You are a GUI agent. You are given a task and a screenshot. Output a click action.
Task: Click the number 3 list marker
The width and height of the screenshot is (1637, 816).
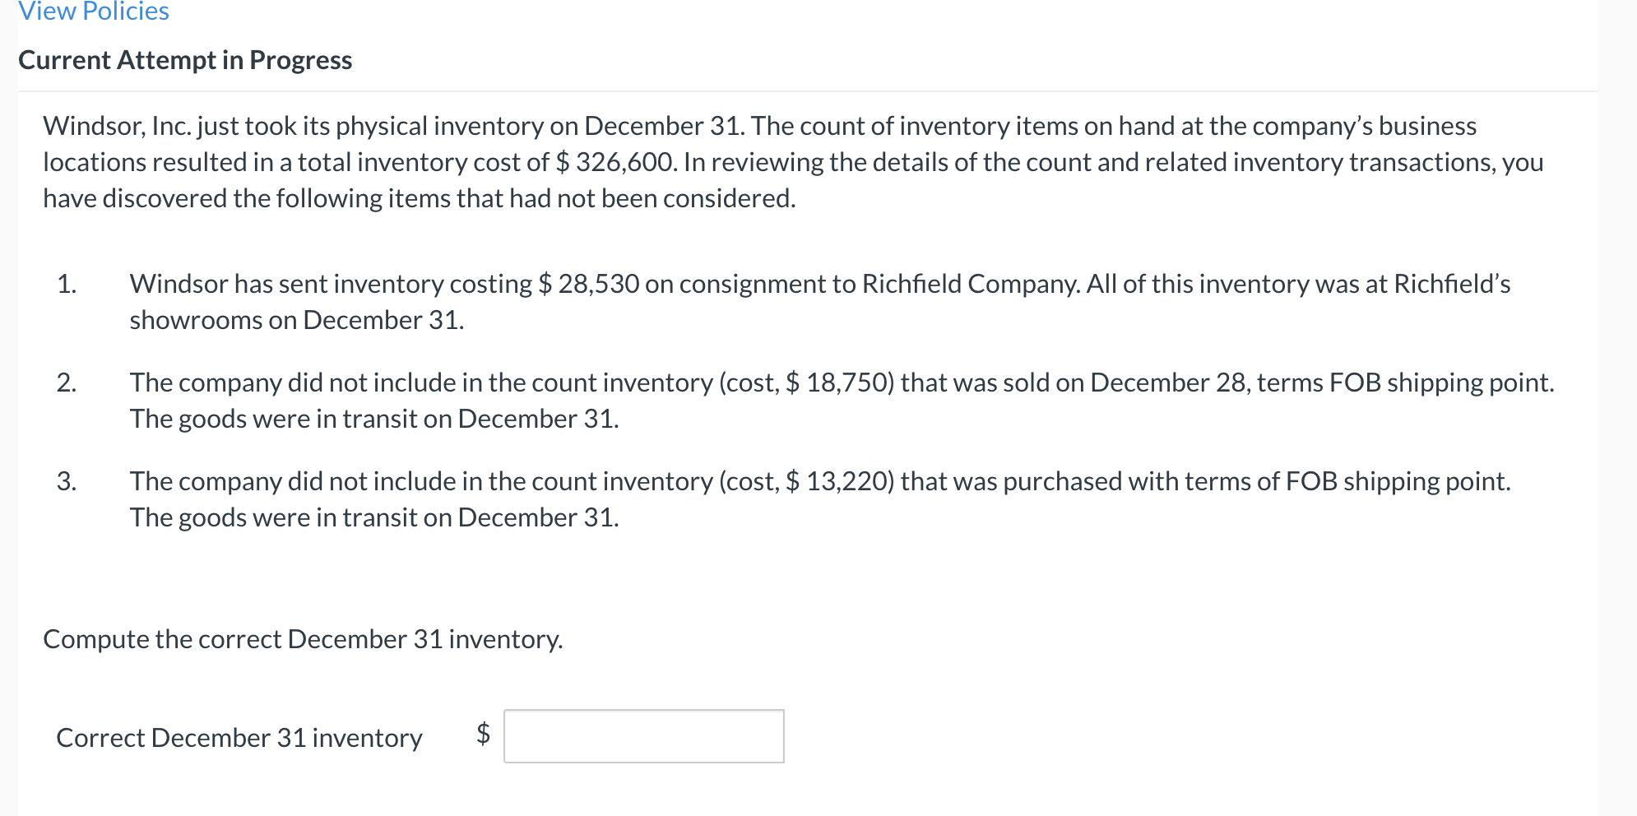pyautogui.click(x=66, y=481)
